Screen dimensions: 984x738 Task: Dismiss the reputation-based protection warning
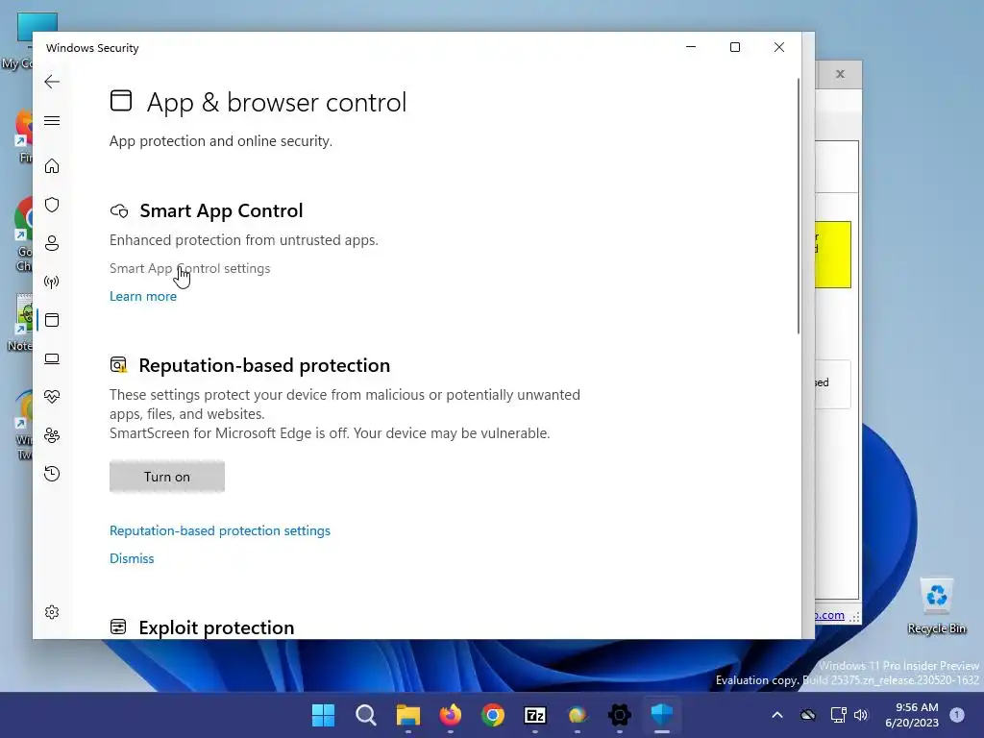[132, 558]
